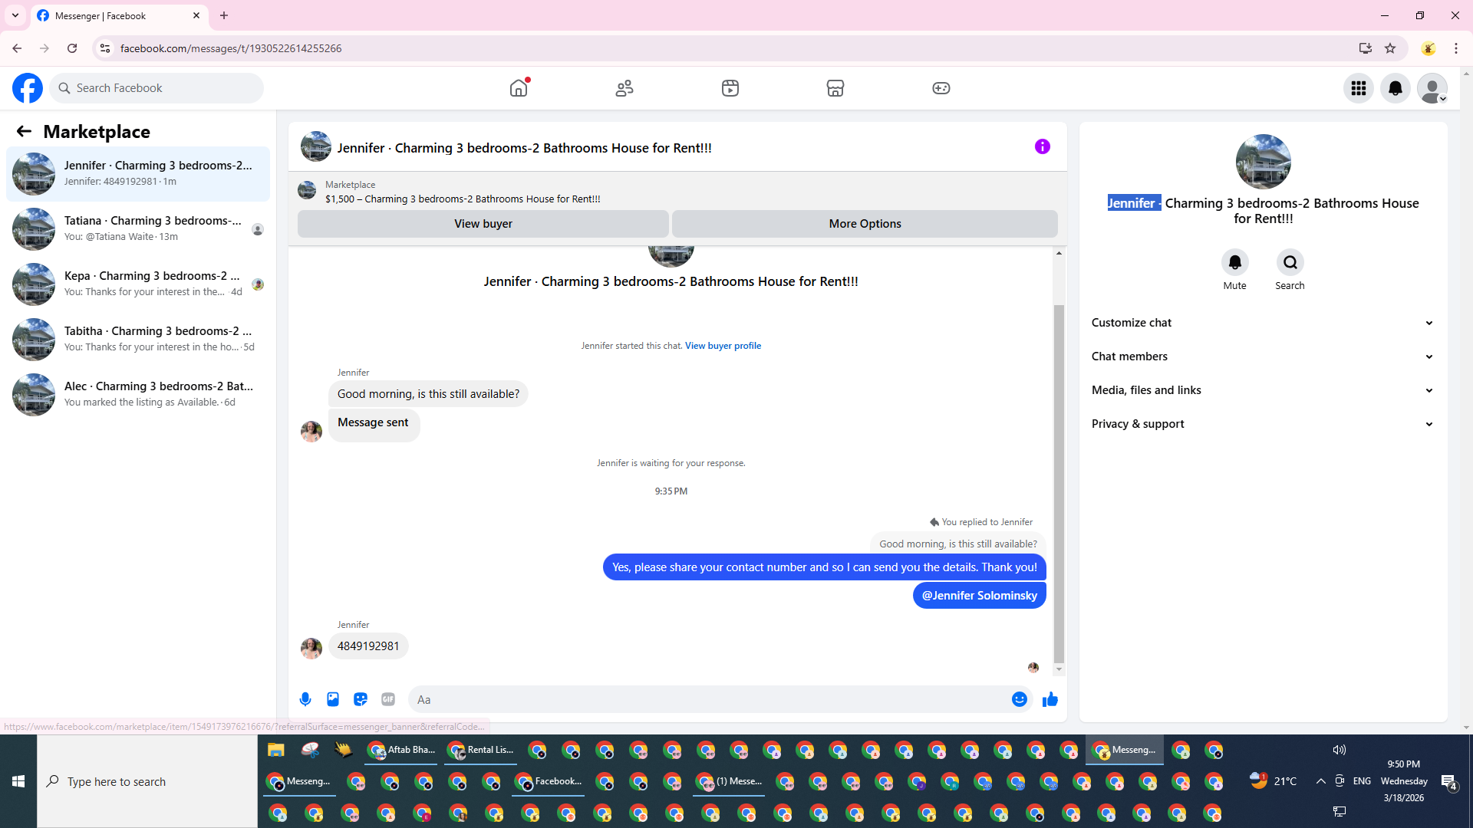
Task: Open Facebook Marketplace from the top navigation
Action: click(x=835, y=88)
